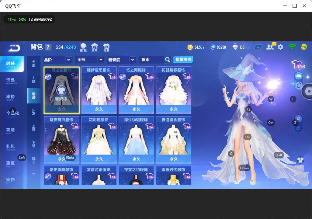Screen dimensions: 312x219
Task: Click the green Wi-Fi signal icon
Action: 292,47
